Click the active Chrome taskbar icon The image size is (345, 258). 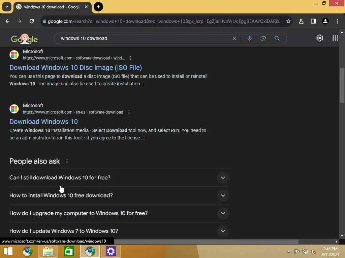pyautogui.click(x=90, y=251)
